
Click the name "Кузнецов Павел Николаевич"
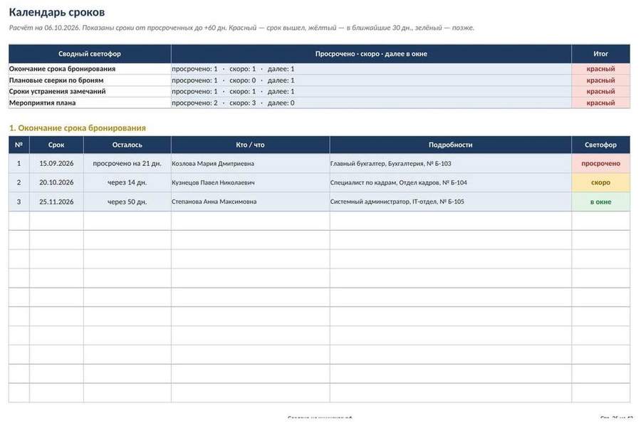213,183
